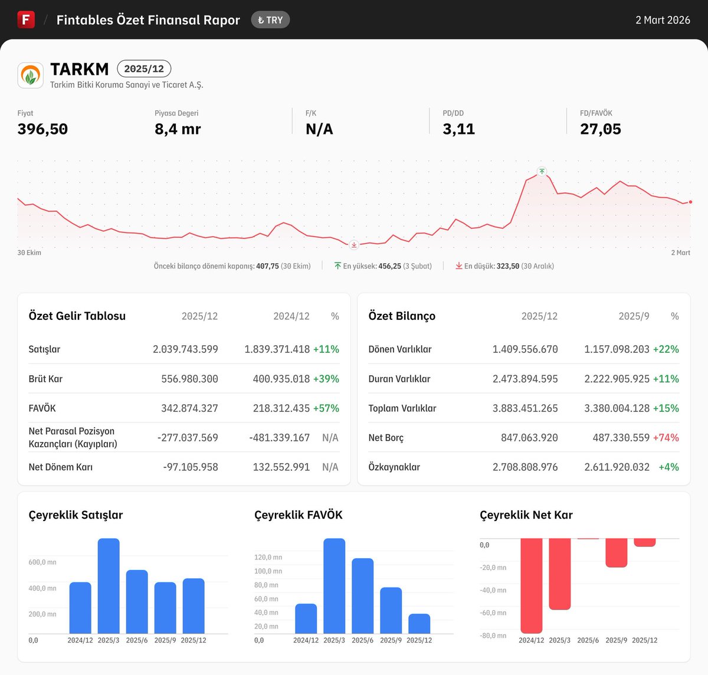Image resolution: width=708 pixels, height=675 pixels.
Task: Click the 30 Ekim chart start label
Action: click(29, 253)
